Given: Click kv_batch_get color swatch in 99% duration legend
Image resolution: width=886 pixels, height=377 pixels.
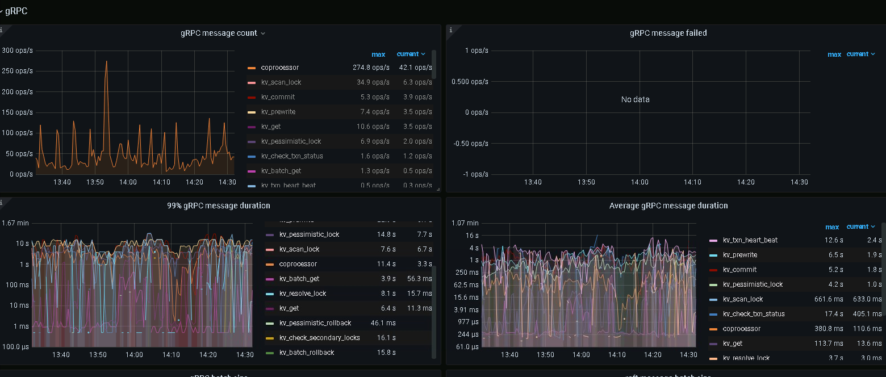Looking at the screenshot, I should [270, 279].
